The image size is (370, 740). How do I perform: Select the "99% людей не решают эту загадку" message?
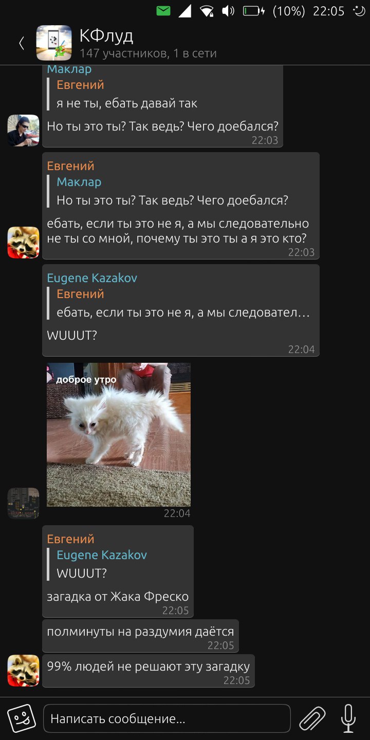149,671
